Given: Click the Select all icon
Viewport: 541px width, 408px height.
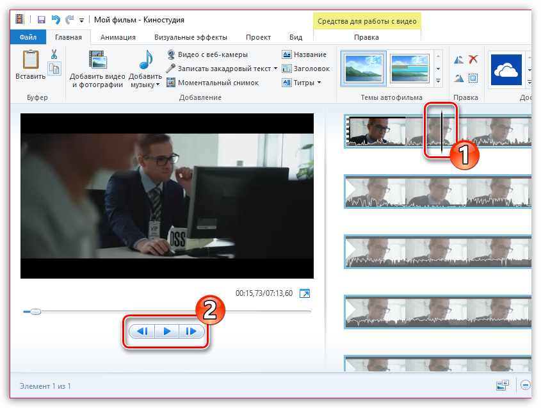Looking at the screenshot, I should pos(473,78).
